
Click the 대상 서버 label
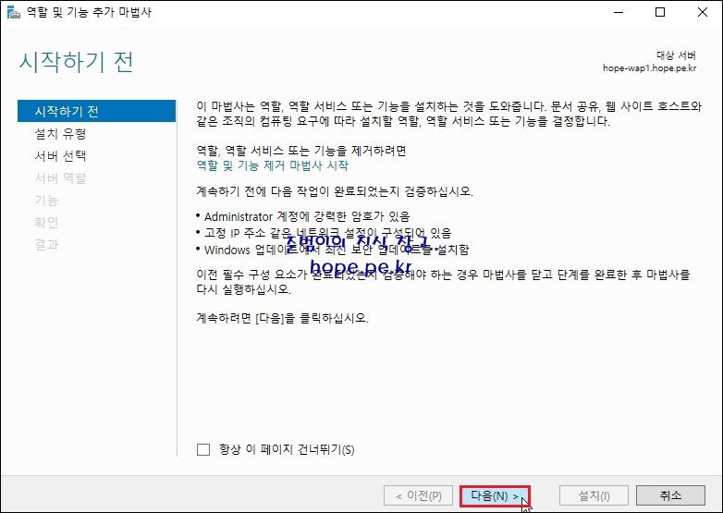[x=676, y=55]
